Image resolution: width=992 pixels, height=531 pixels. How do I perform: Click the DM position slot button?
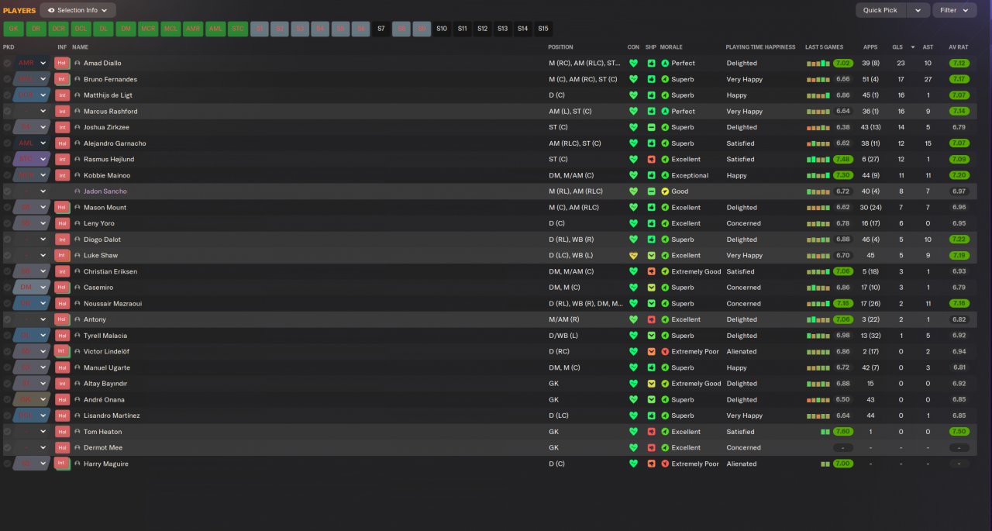(126, 29)
